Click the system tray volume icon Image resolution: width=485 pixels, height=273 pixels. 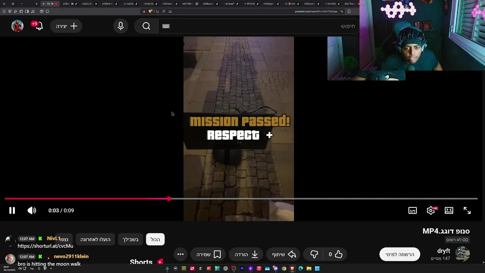coord(20,268)
